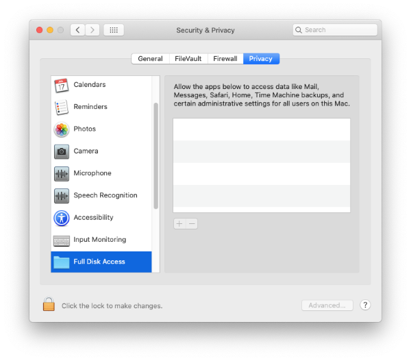This screenshot has width=411, height=361.
Task: Select the Reminders label in the list
Action: tap(90, 107)
